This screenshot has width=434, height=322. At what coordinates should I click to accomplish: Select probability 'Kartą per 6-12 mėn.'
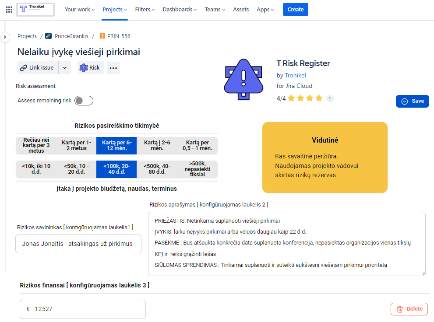point(116,145)
